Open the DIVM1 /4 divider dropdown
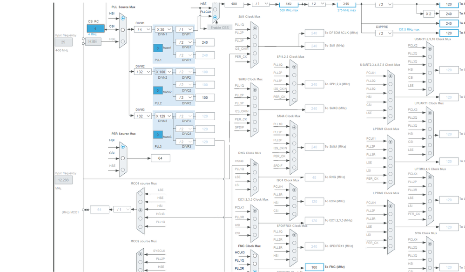This screenshot has height=272, width=465. [x=142, y=30]
